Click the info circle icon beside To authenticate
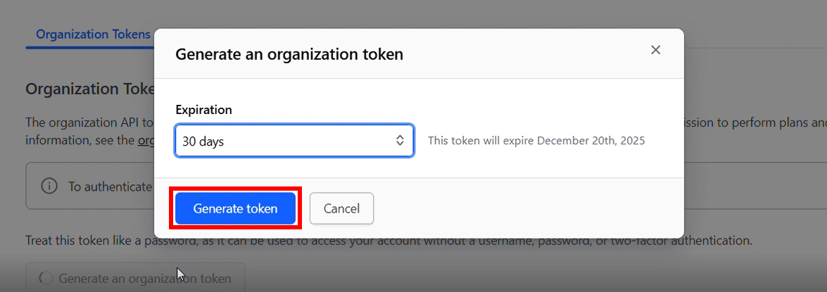Viewport: 827px width, 292px height. [x=49, y=186]
